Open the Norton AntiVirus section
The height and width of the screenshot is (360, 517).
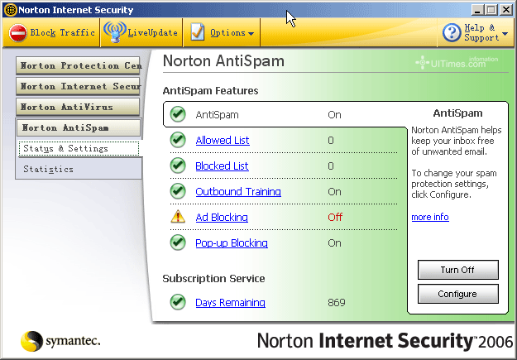click(78, 107)
